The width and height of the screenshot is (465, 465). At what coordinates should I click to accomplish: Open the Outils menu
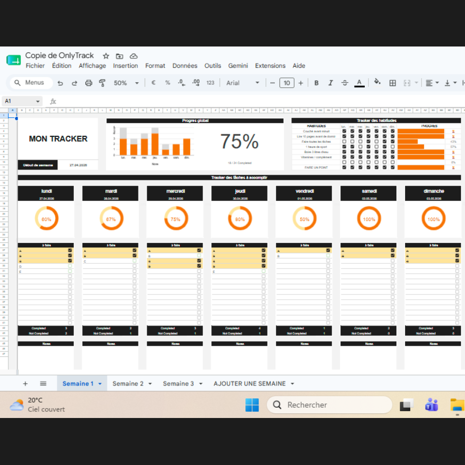point(213,66)
